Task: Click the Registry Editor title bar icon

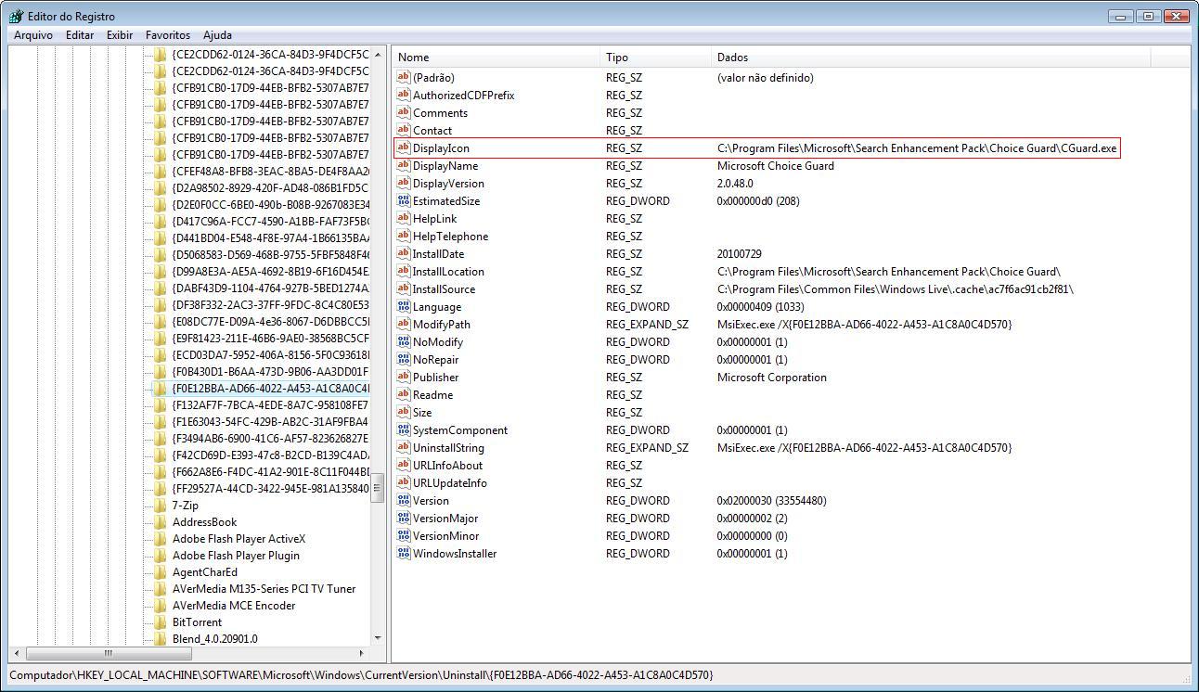Action: 17,16
